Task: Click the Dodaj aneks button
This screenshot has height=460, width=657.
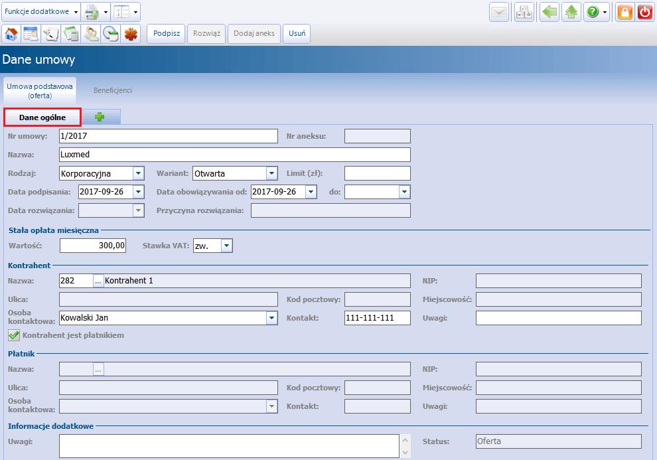Action: 254,33
